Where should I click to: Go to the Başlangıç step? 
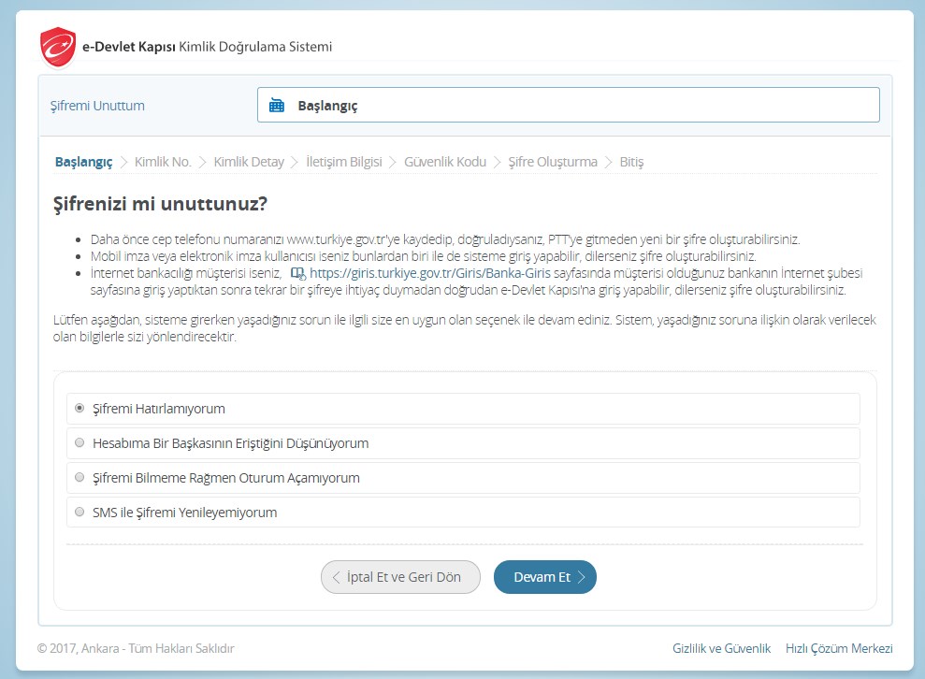click(x=83, y=162)
